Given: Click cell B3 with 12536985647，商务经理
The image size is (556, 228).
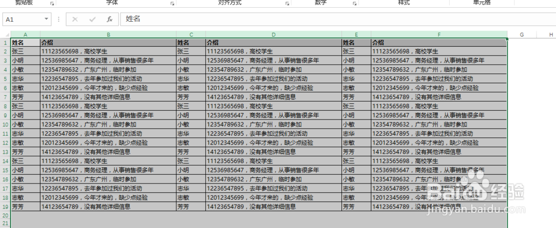Looking at the screenshot, I should tap(108, 61).
